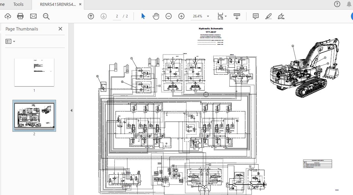Activate the selection arrow tool

(x=143, y=16)
